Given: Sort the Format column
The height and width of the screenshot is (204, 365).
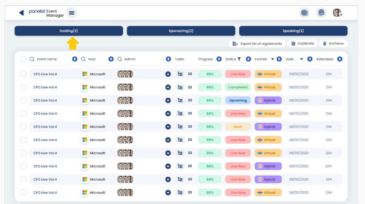Looking at the screenshot, I should click(279, 59).
